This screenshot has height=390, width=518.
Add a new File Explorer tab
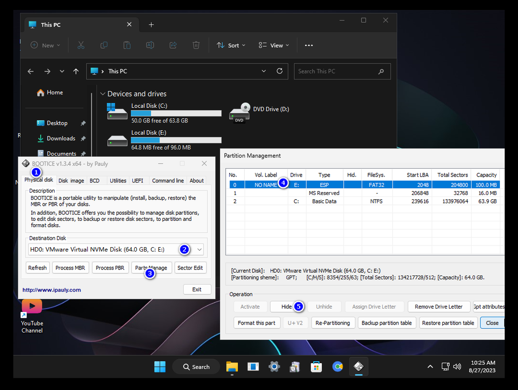(151, 25)
